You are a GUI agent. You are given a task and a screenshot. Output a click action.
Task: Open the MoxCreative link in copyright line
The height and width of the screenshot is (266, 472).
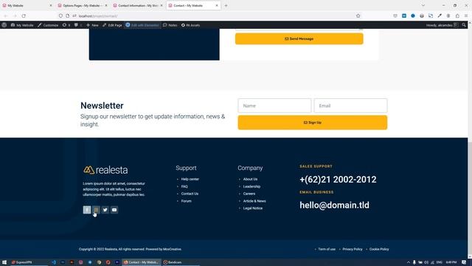coord(172,249)
